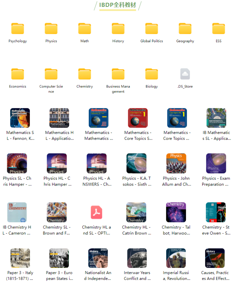
Task: Select Physics SL Chris Hamper book
Action: 17,163
